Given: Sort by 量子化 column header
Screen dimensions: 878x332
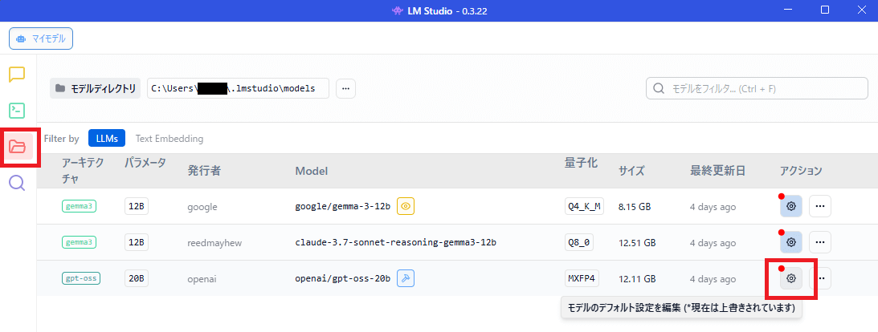Looking at the screenshot, I should (582, 163).
